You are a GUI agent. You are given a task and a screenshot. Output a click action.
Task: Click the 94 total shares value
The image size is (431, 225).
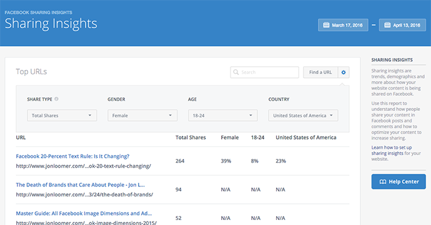179,189
